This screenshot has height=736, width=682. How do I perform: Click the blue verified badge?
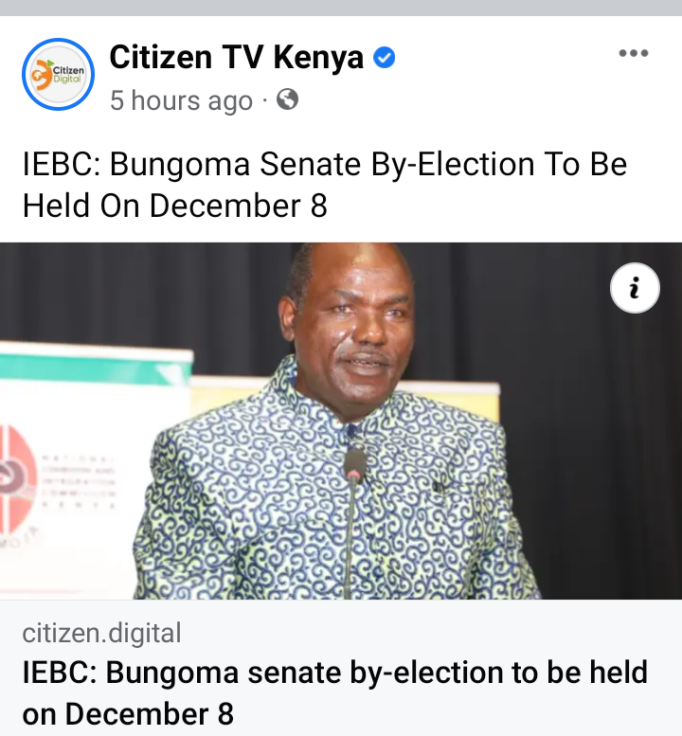pyautogui.click(x=384, y=58)
